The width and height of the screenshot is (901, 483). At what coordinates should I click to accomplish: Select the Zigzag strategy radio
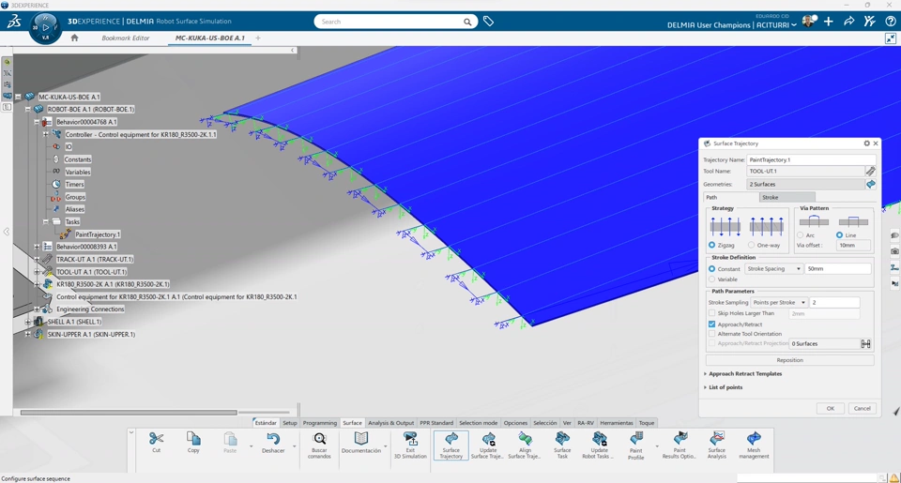tap(712, 245)
